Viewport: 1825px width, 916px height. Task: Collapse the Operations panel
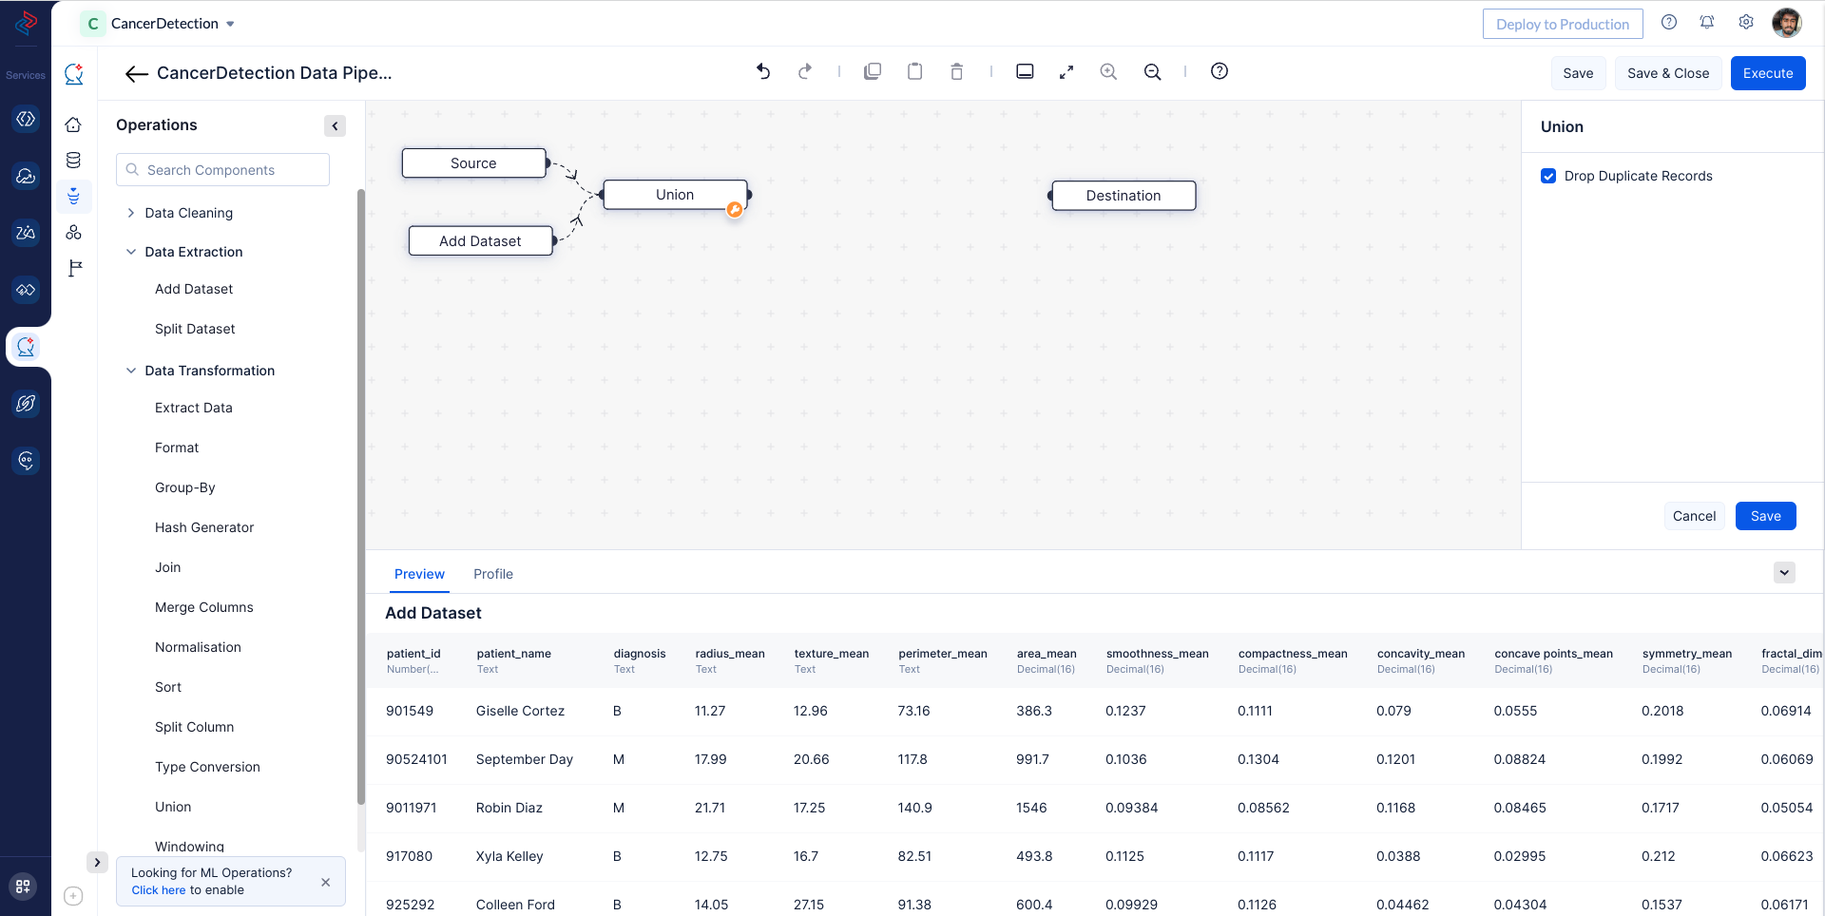[335, 125]
